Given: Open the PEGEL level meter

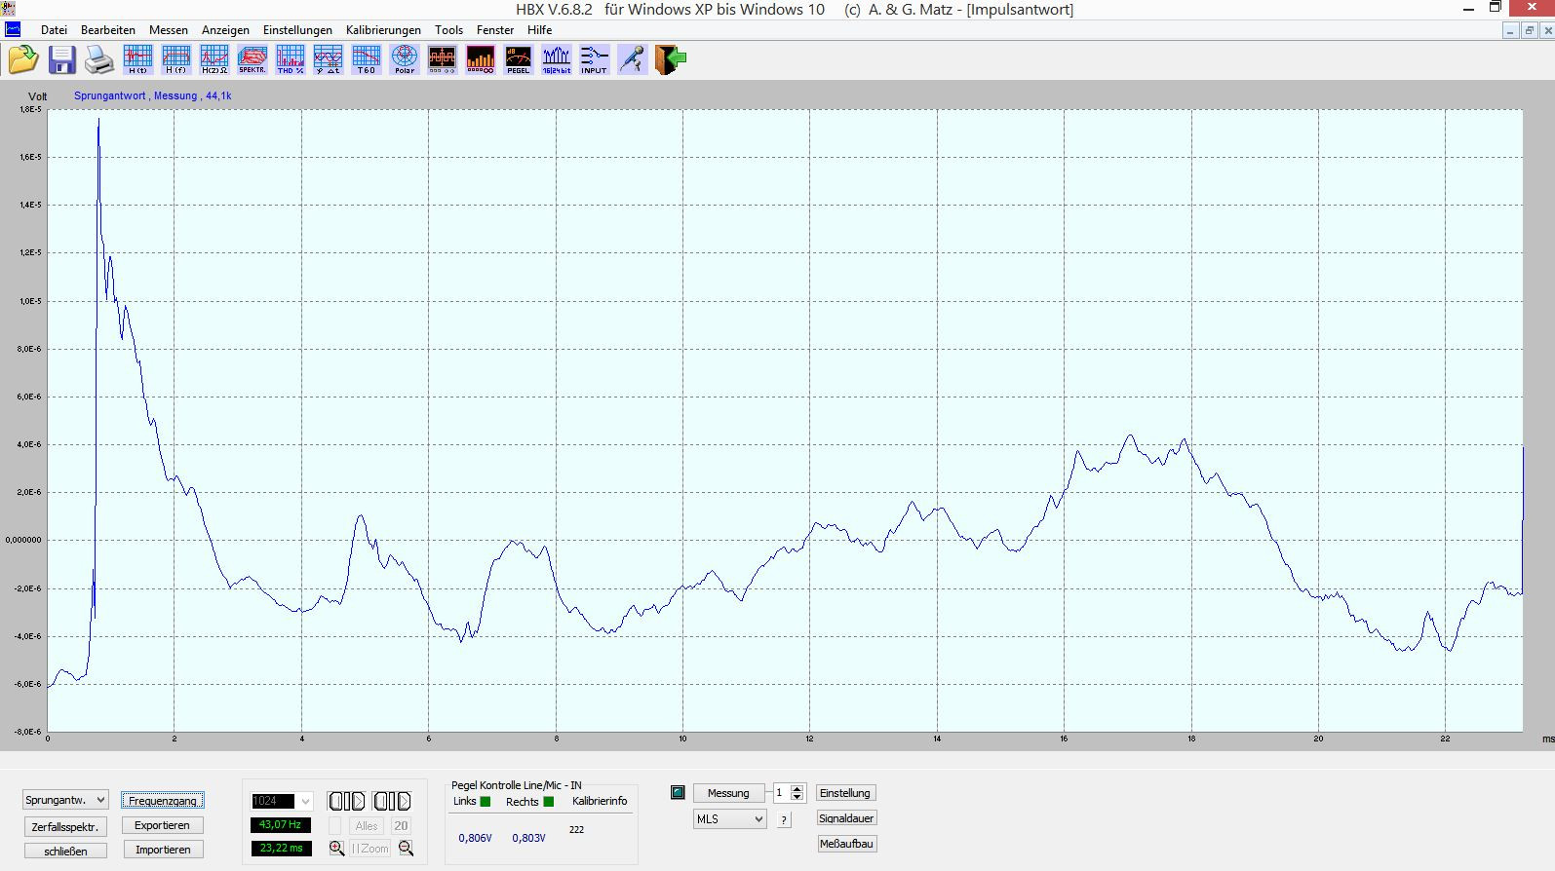Looking at the screenshot, I should coord(519,59).
